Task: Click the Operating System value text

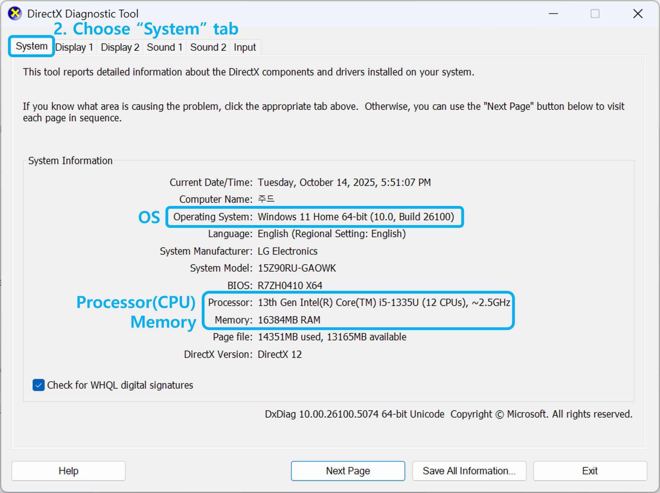Action: tap(355, 217)
